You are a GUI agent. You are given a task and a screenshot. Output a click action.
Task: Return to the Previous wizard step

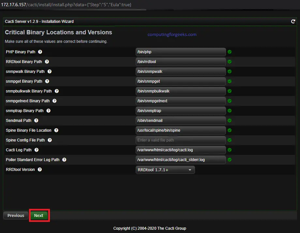pos(16,215)
